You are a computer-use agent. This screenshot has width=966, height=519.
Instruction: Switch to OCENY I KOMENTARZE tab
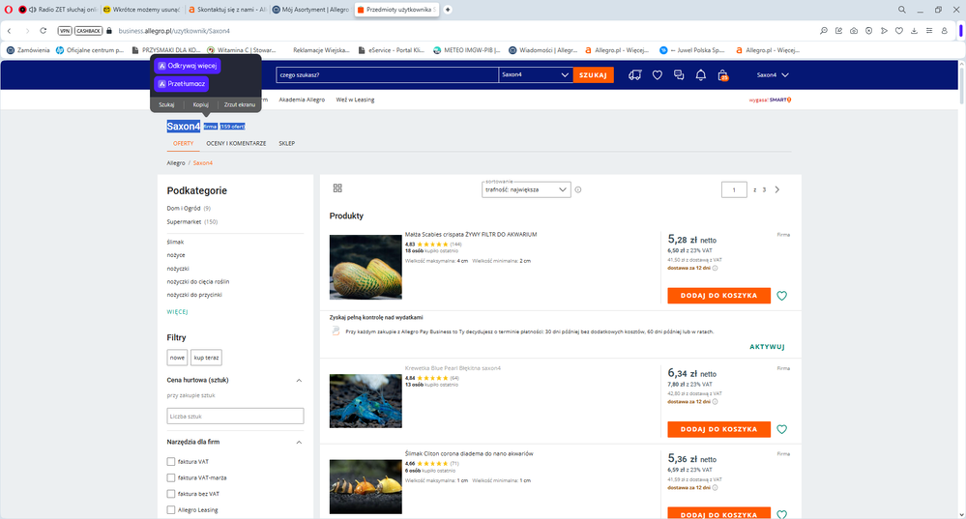[x=236, y=143]
